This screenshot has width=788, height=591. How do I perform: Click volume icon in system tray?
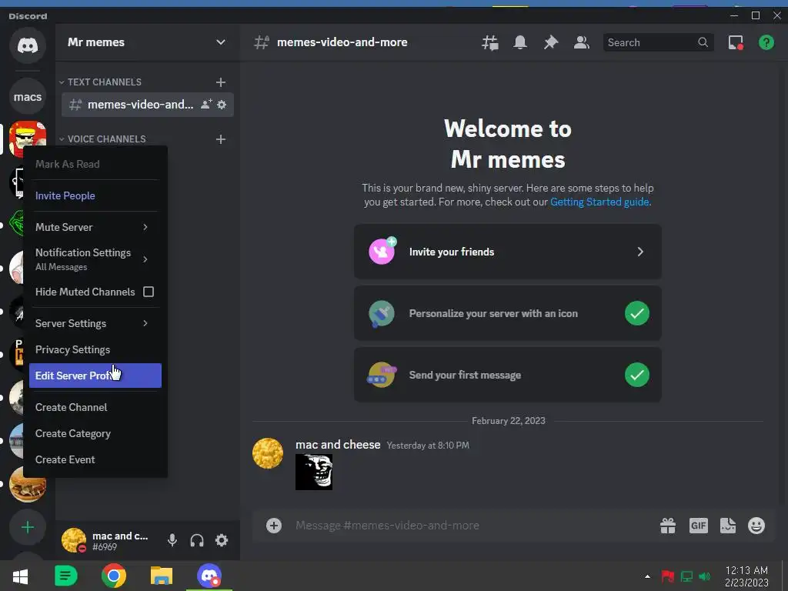705,576
